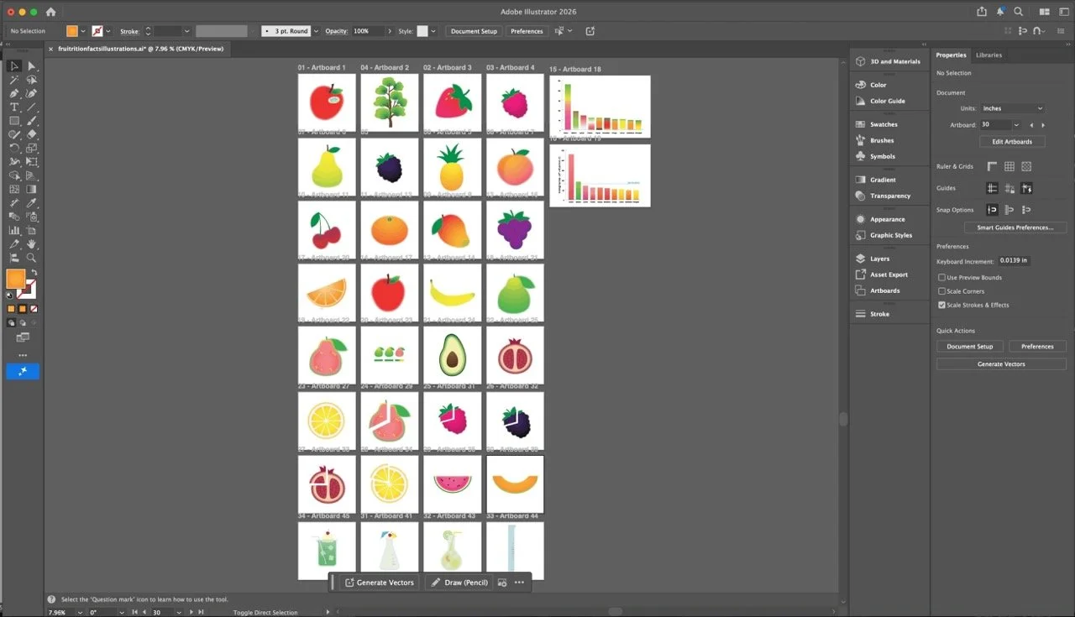Open the fill color dropdown arrow
Screen dimensions: 1075x617
coord(84,31)
